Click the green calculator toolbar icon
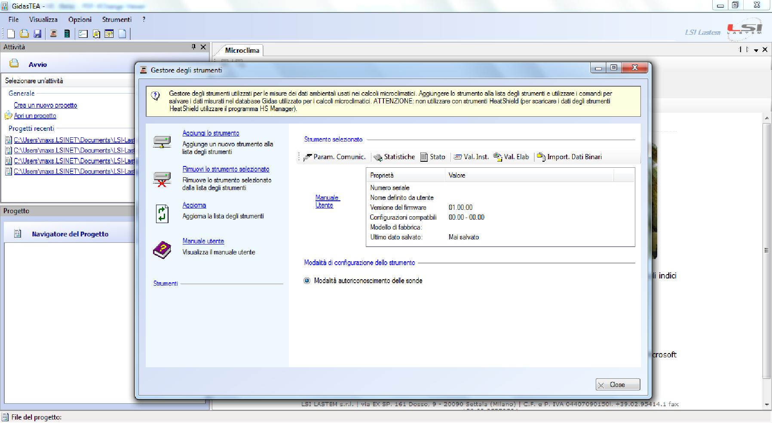This screenshot has height=423, width=772. click(67, 34)
